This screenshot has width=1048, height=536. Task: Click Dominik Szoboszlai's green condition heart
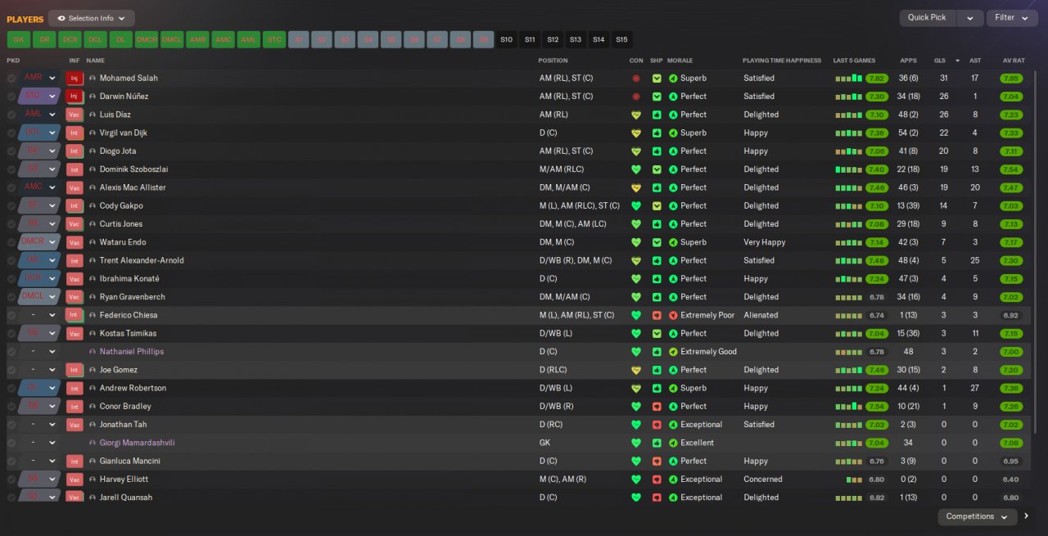(636, 169)
